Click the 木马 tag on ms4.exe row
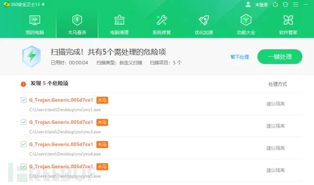The height and width of the screenshot is (185, 314). [102, 145]
